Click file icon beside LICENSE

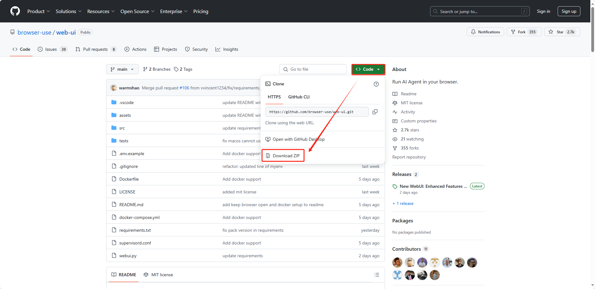[114, 192]
